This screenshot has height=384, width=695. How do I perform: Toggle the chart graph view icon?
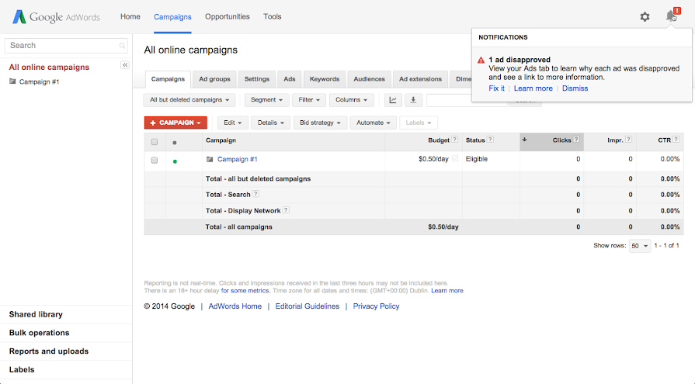(x=393, y=100)
